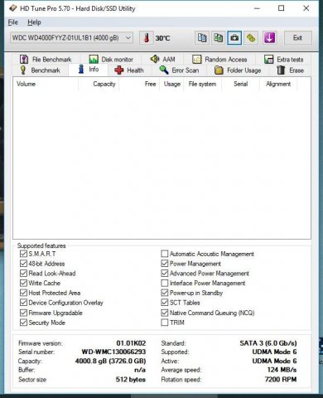Click the purple download arrow icon
Screen dimensions: 323x398
click(x=269, y=38)
